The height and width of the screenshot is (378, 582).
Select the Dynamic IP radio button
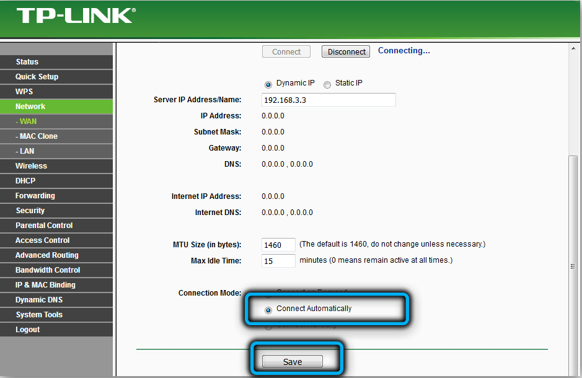tap(268, 85)
